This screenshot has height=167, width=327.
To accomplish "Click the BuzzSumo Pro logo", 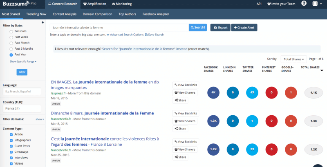I will (x=20, y=4).
